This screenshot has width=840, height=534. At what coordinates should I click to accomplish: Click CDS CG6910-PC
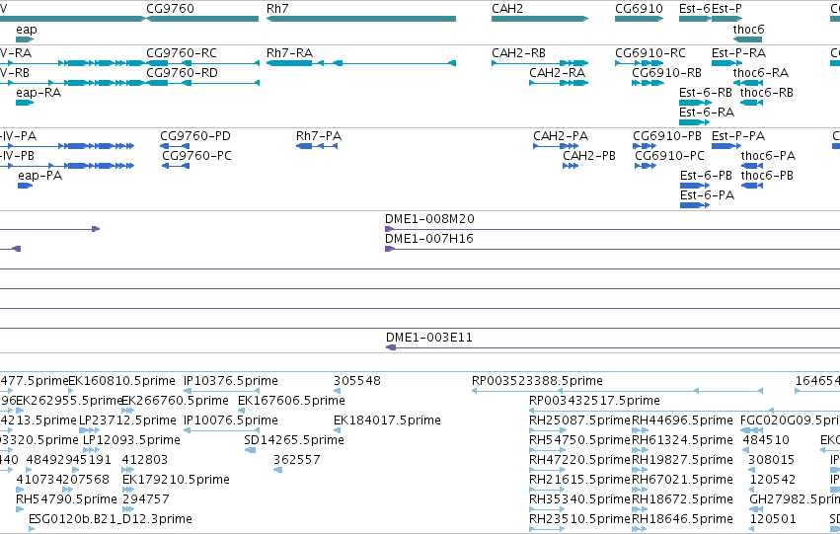point(646,166)
